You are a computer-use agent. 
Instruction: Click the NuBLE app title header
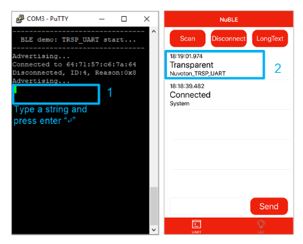229,20
